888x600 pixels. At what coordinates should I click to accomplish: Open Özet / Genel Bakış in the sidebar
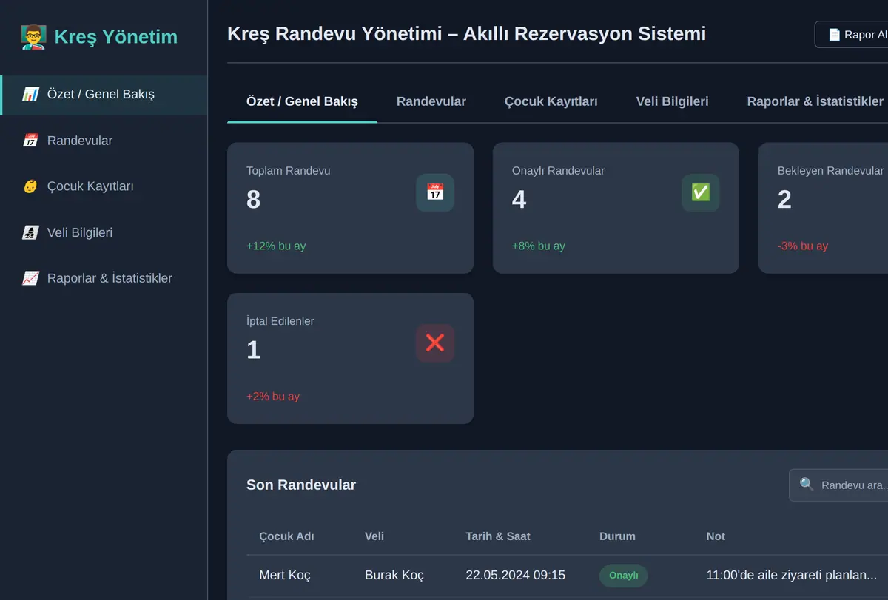pyautogui.click(x=104, y=95)
